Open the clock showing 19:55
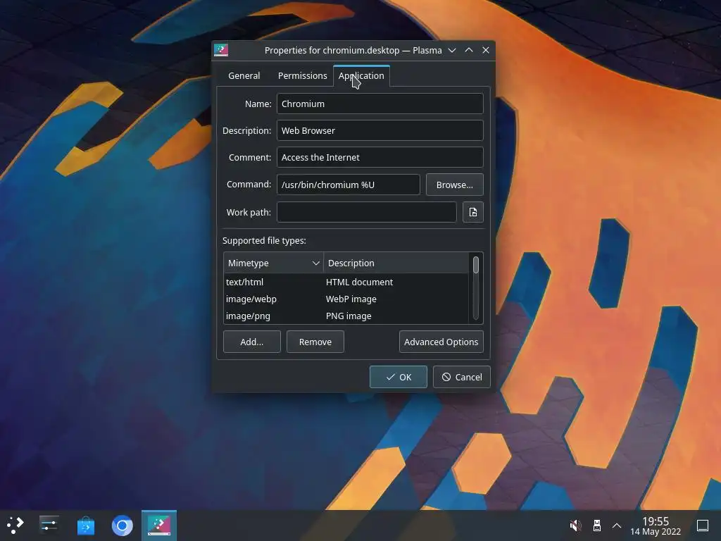 (x=656, y=526)
